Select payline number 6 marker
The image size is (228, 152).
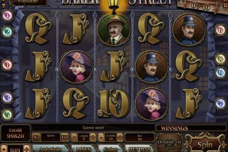[x=220, y=30]
